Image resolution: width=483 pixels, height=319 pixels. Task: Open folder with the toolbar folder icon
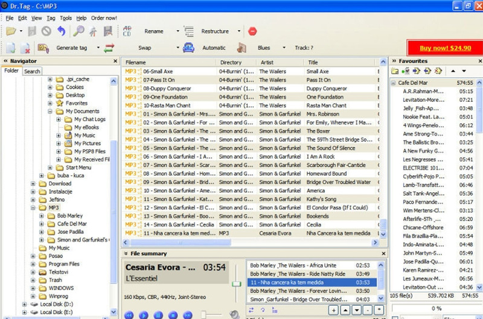pos(11,31)
